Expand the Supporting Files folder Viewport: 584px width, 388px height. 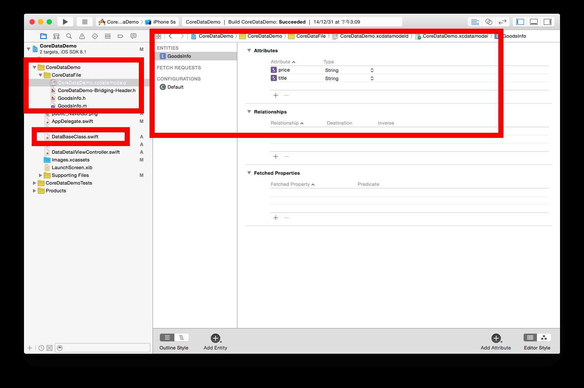coord(40,175)
